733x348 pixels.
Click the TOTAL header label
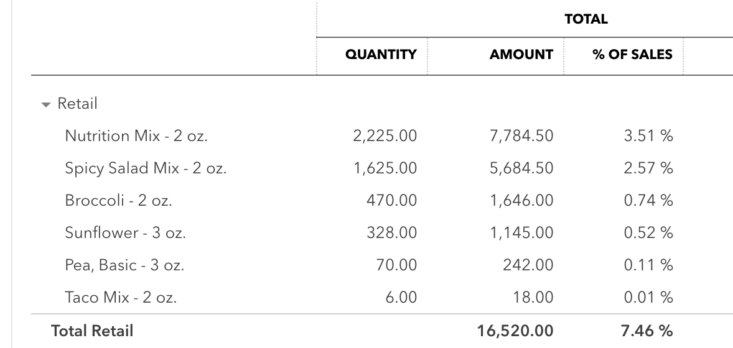(586, 19)
